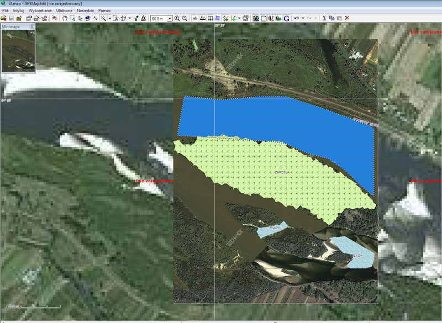Click the Open file toolbar icon
Viewport: 442px width, 323px height.
4,18
